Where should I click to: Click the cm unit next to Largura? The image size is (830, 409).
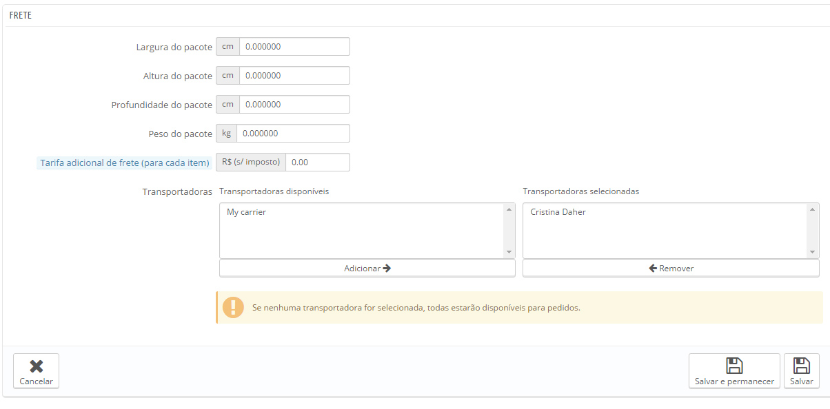227,46
